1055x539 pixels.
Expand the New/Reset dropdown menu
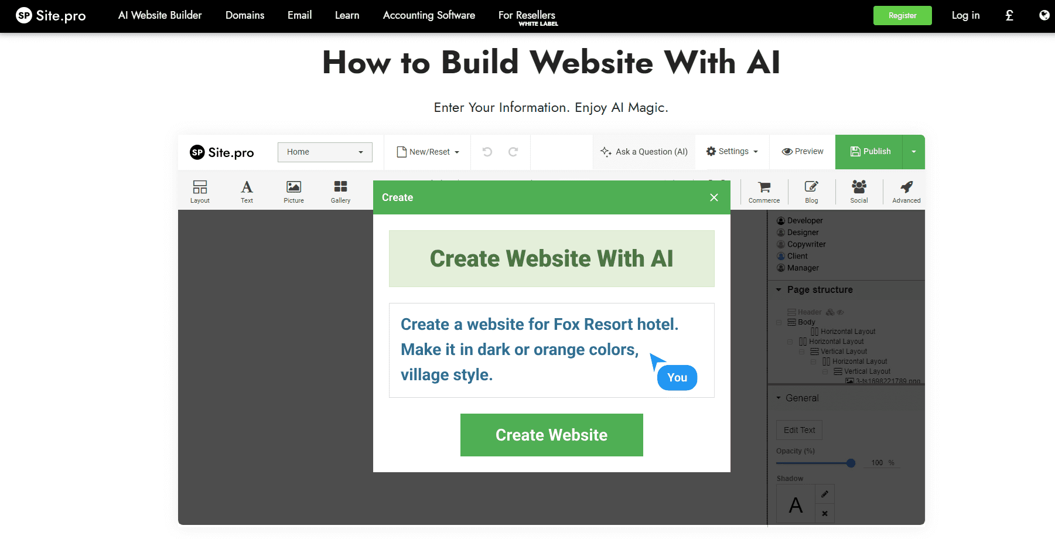[x=428, y=152]
